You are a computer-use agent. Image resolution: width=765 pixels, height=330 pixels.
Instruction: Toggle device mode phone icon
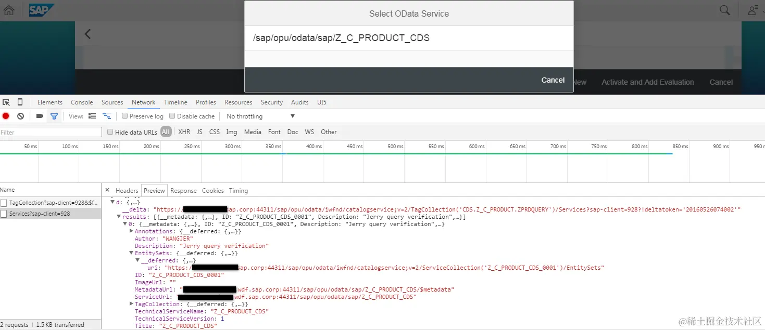pos(20,102)
